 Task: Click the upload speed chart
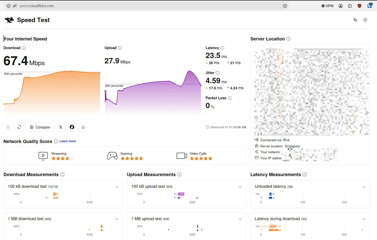pos(153,93)
